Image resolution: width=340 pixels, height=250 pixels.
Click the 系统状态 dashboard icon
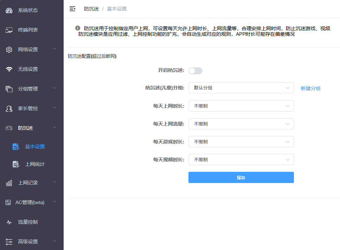pos(9,10)
